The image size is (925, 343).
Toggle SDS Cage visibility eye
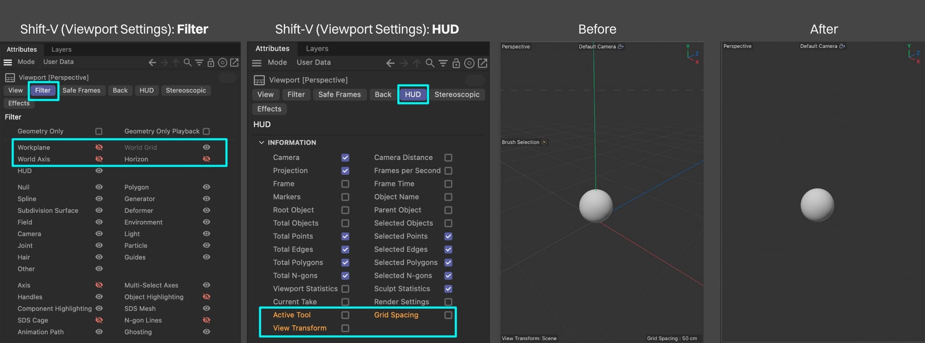[x=99, y=320]
